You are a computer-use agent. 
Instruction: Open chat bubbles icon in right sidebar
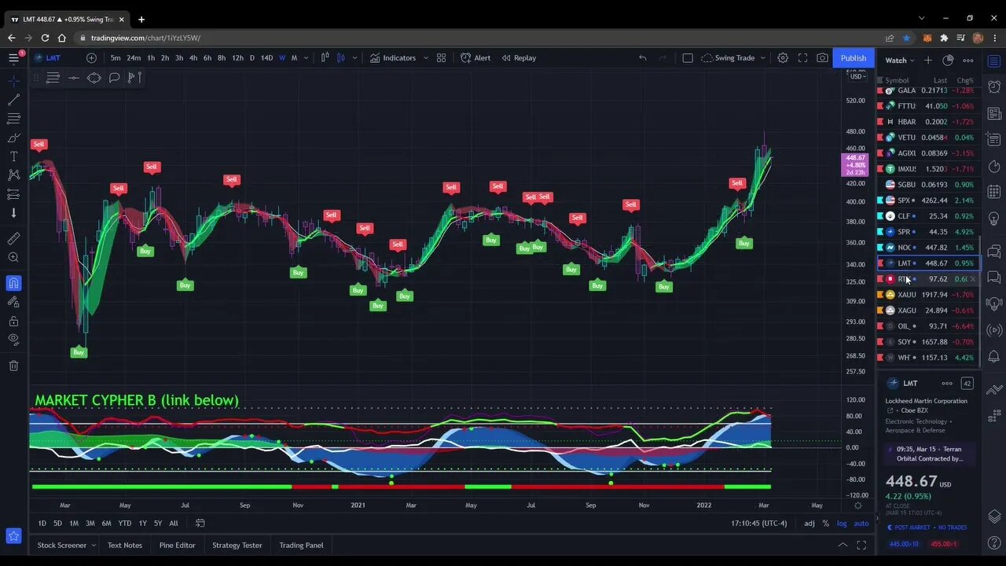(994, 252)
